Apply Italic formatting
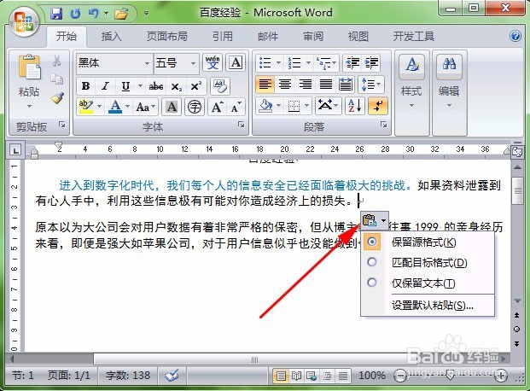The width and height of the screenshot is (530, 391). click(x=106, y=86)
